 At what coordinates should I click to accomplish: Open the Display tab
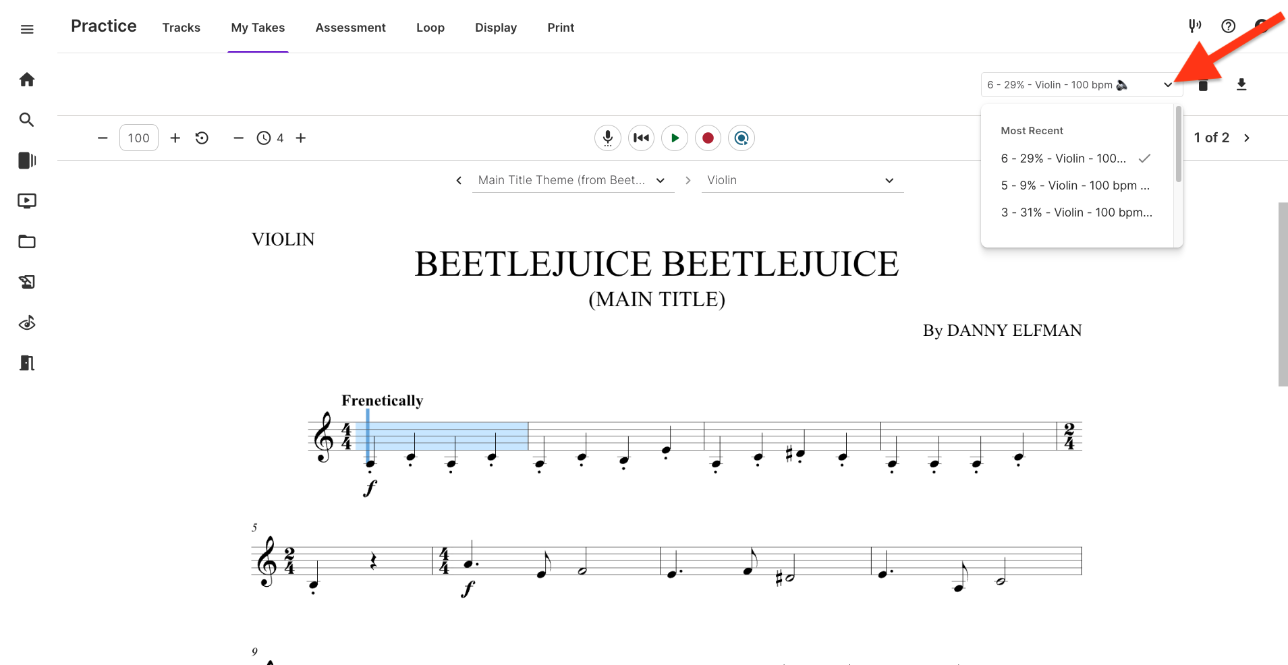click(496, 28)
